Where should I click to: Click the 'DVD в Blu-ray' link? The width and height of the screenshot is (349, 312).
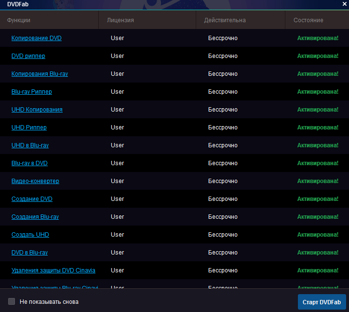pyautogui.click(x=29, y=253)
